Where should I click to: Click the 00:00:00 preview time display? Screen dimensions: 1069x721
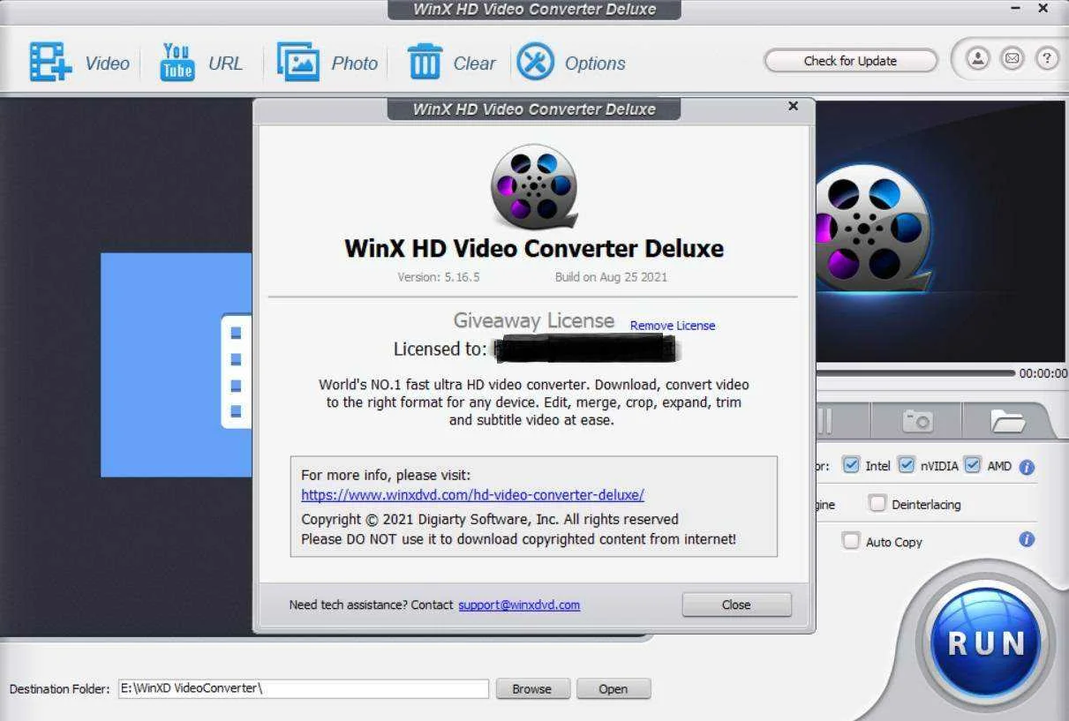tap(1043, 373)
